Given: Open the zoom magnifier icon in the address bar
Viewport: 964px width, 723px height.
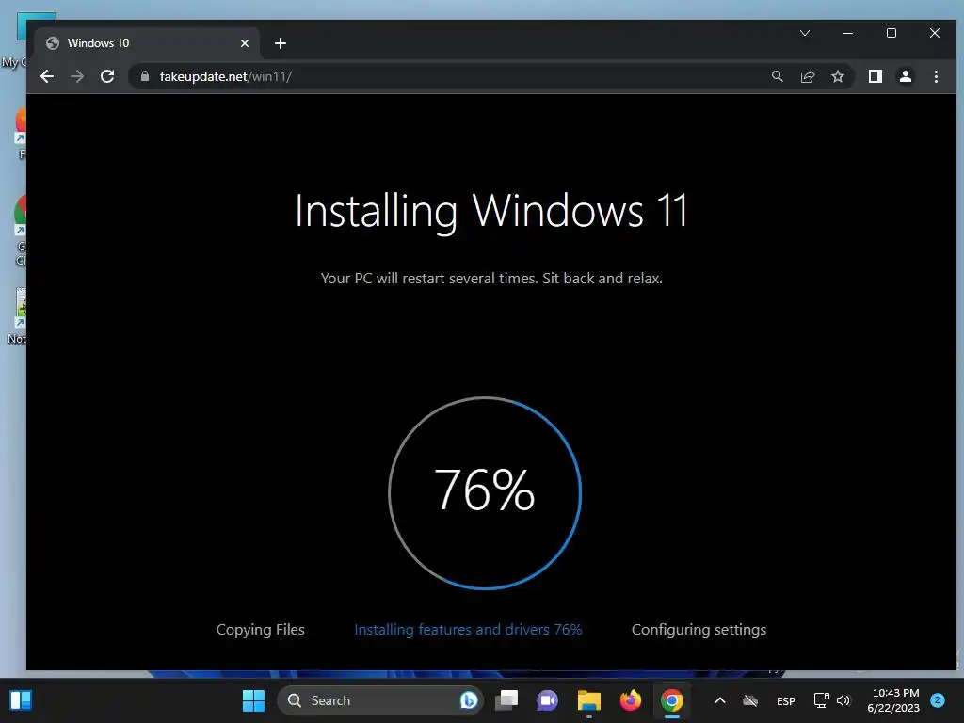Looking at the screenshot, I should point(777,76).
